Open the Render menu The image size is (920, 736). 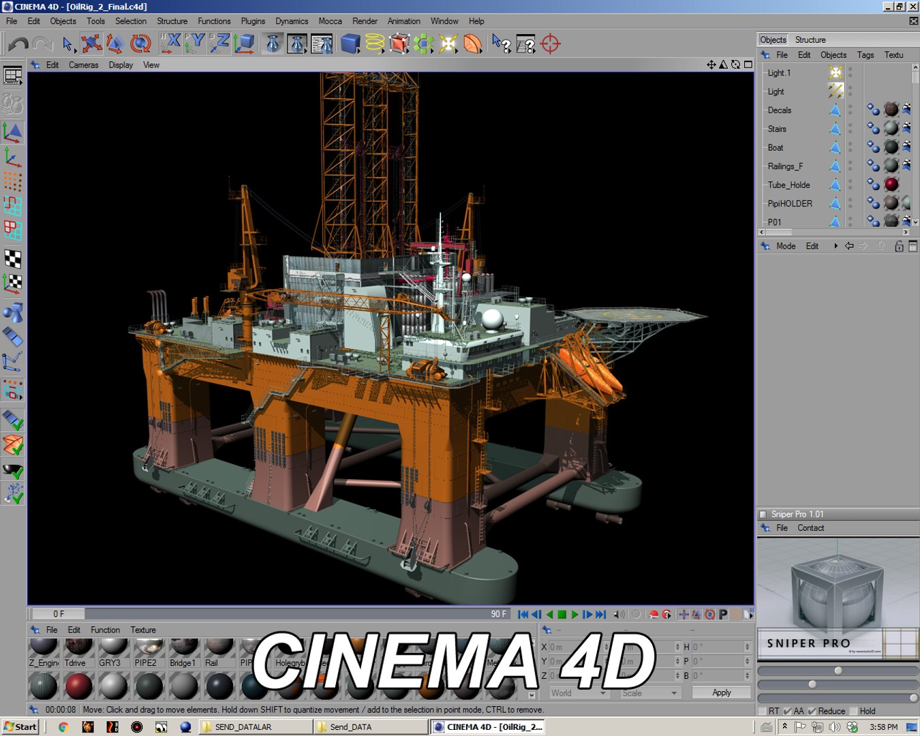[365, 21]
